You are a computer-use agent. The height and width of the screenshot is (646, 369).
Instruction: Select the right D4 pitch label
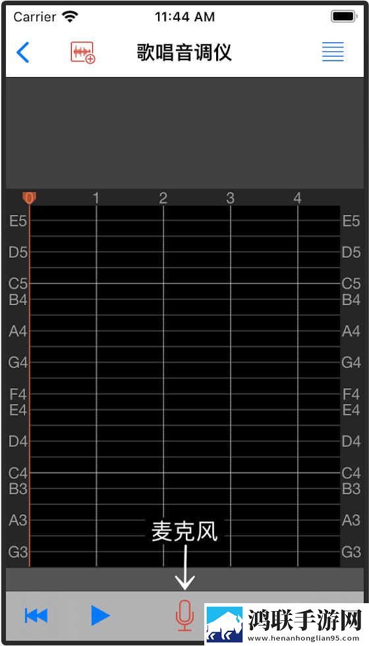pyautogui.click(x=351, y=441)
